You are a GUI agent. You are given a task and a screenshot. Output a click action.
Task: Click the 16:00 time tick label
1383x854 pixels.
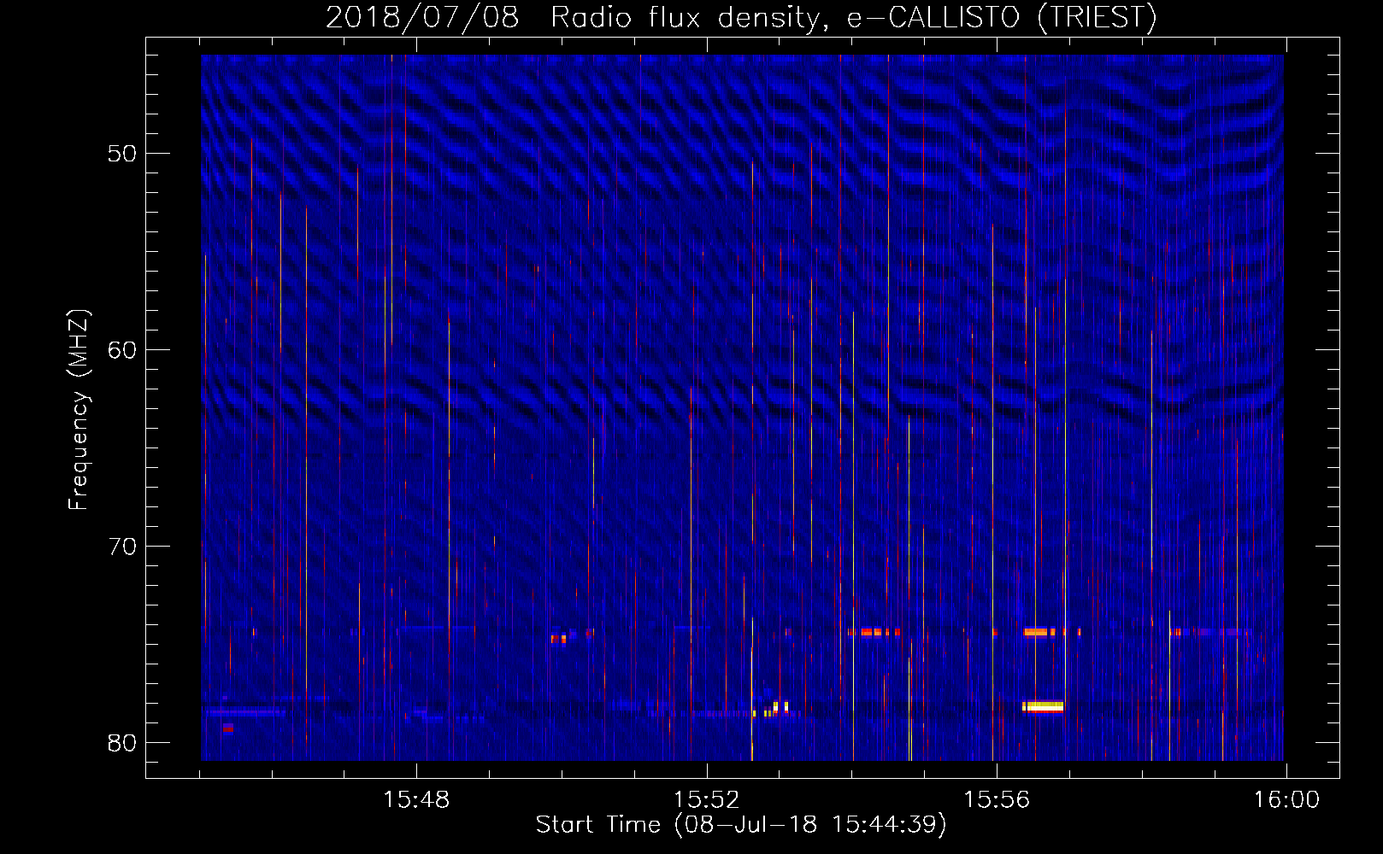click(x=1286, y=800)
